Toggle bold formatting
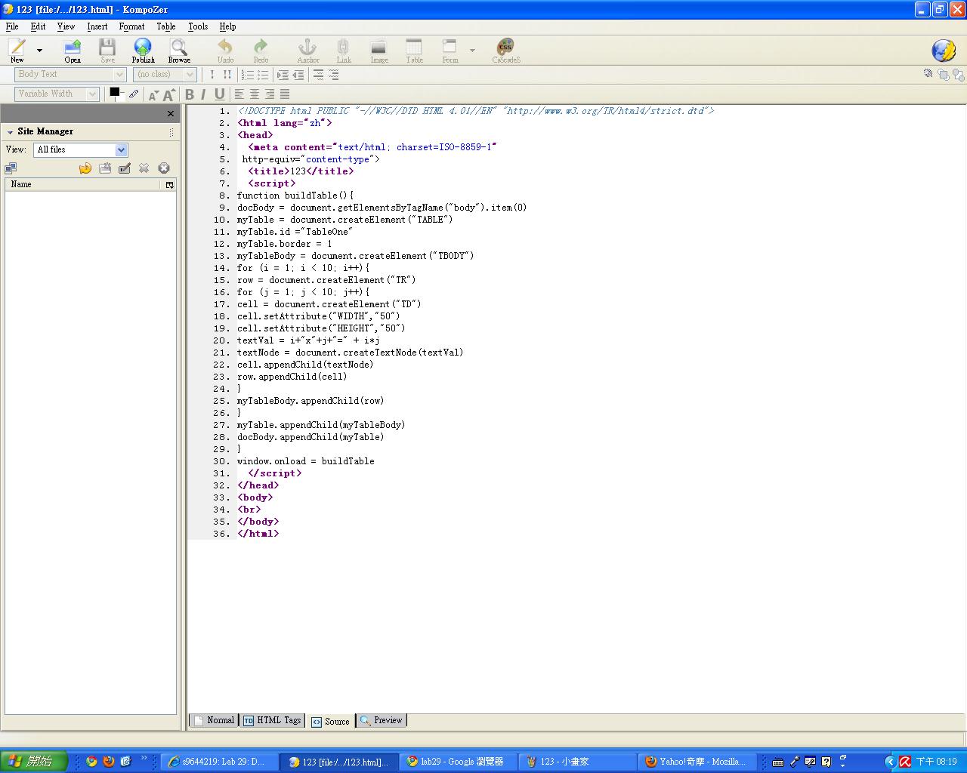This screenshot has height=773, width=967. point(190,94)
